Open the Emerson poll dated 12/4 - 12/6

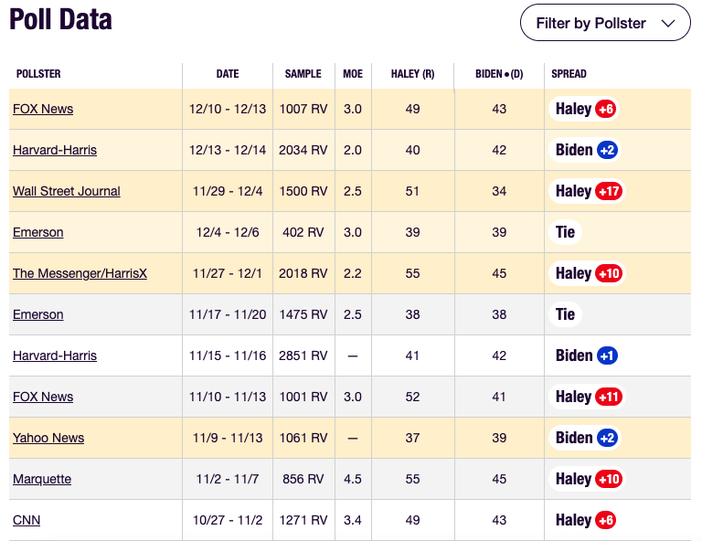[38, 232]
